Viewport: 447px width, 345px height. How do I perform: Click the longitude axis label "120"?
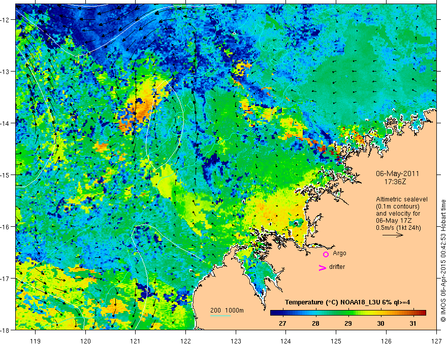tap(85, 341)
